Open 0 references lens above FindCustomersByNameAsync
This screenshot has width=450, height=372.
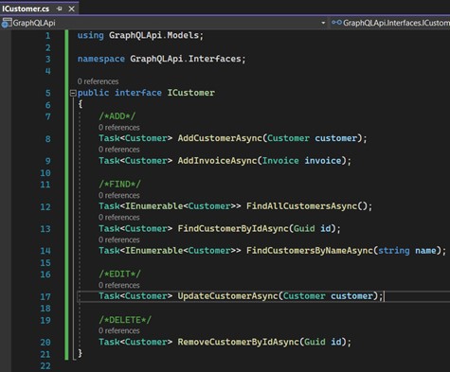tap(119, 239)
